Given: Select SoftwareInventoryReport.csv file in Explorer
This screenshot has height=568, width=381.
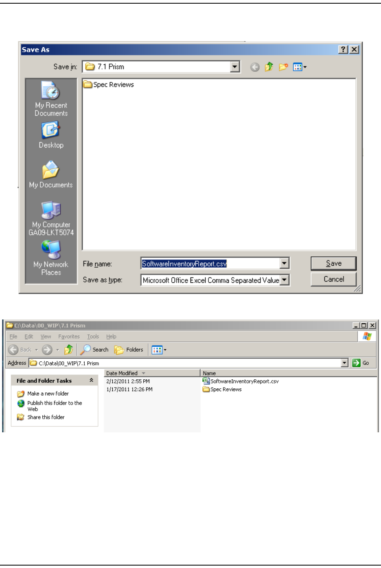Looking at the screenshot, I should tap(241, 381).
